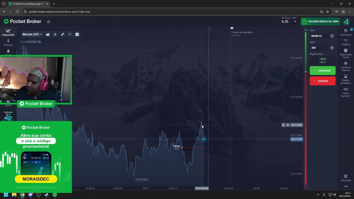This screenshot has height=199, width=354.
Task: Expand the QT Demo balance dropdown
Action: pyautogui.click(x=295, y=22)
